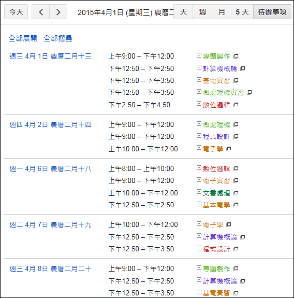Expand 電子學 event on April 2
This screenshot has width=294, height=298.
point(199,148)
